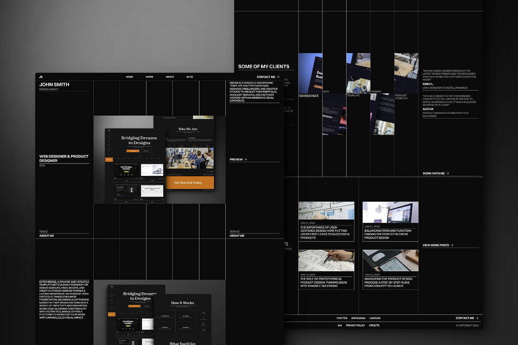
Task: Click the PREVIEW arrow link
Action: point(238,160)
